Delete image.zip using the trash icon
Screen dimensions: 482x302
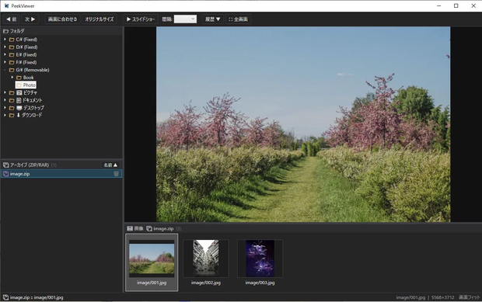click(116, 174)
